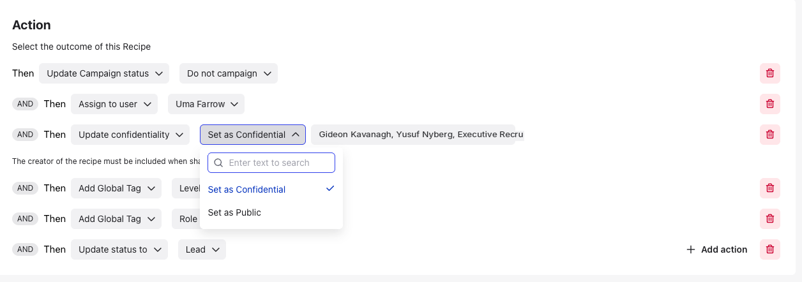Viewport: 802px width, 282px height.
Task: Delete the Update confidentiality action row
Action: coord(769,135)
